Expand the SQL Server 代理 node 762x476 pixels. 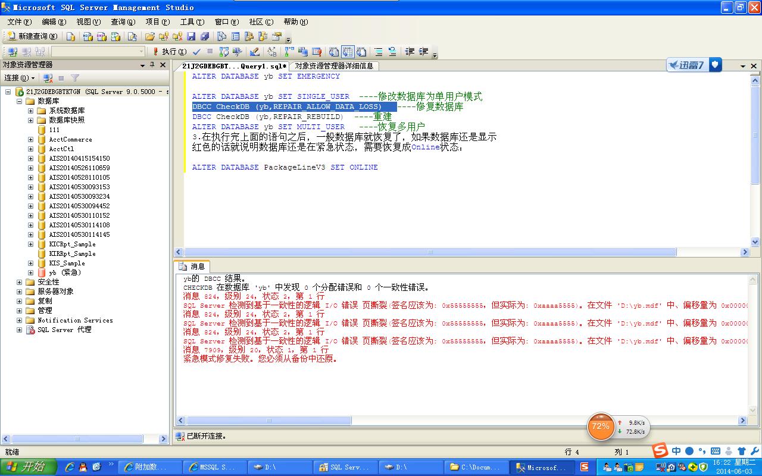coord(20,330)
